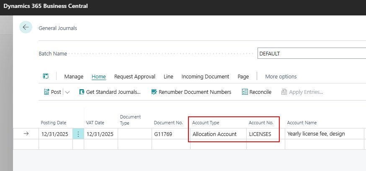Image resolution: width=366 pixels, height=171 pixels.
Task: Open the Request Approval menu
Action: click(x=135, y=76)
